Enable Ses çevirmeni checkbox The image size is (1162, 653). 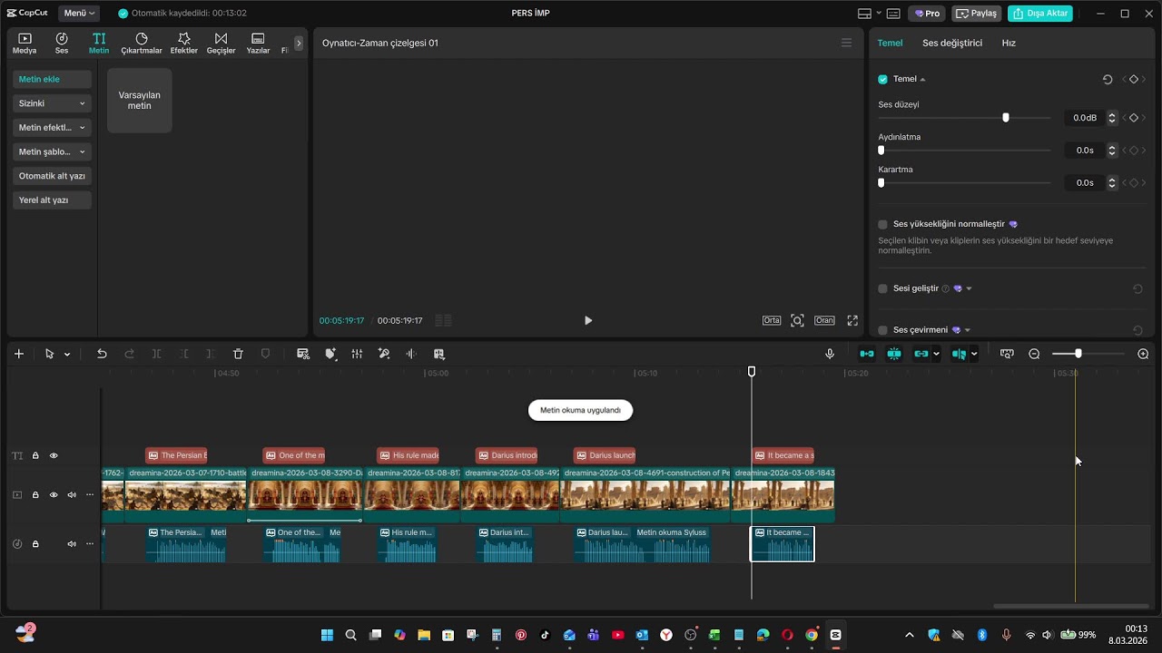[882, 330]
